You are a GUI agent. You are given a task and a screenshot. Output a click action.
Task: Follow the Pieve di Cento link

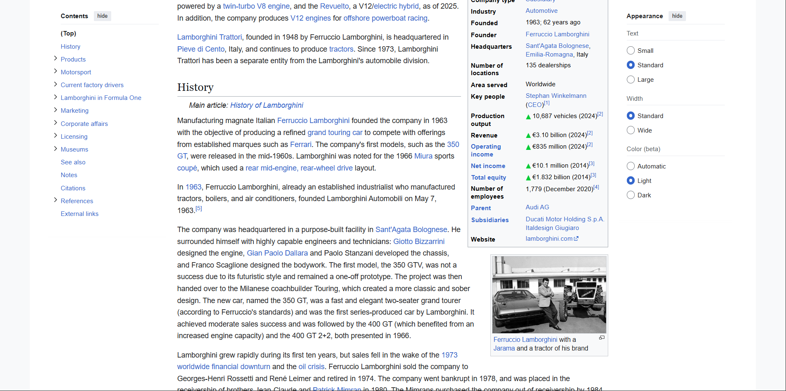(201, 49)
